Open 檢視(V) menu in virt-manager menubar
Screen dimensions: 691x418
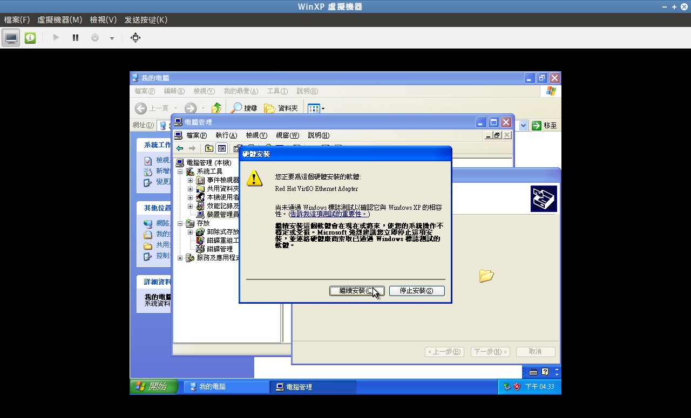(x=103, y=20)
